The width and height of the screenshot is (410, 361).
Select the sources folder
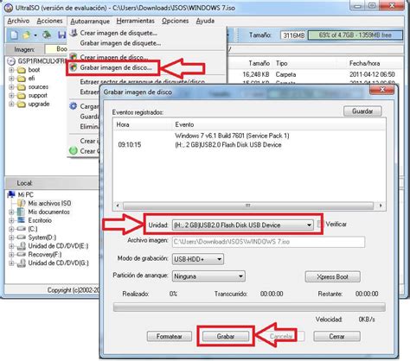(x=38, y=87)
